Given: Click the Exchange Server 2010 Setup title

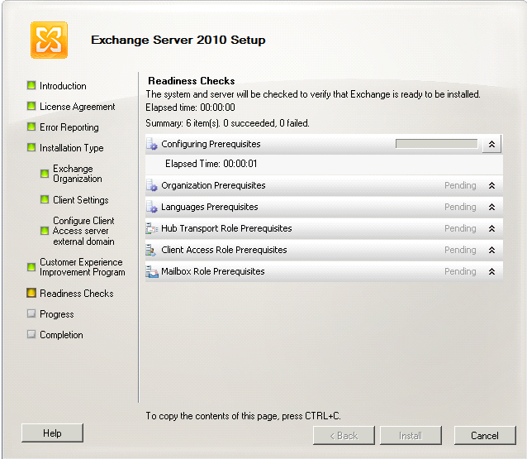Looking at the screenshot, I should [178, 40].
